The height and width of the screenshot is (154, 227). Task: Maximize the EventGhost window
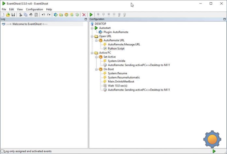[x=211, y=4]
